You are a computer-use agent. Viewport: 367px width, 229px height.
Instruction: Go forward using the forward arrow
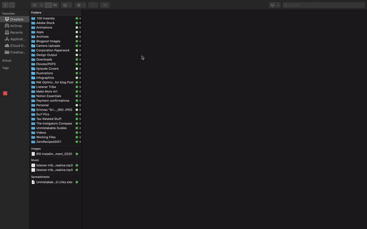point(12,5)
